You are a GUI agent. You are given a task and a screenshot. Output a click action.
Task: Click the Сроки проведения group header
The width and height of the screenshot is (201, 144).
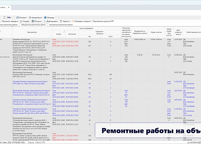(86, 28)
